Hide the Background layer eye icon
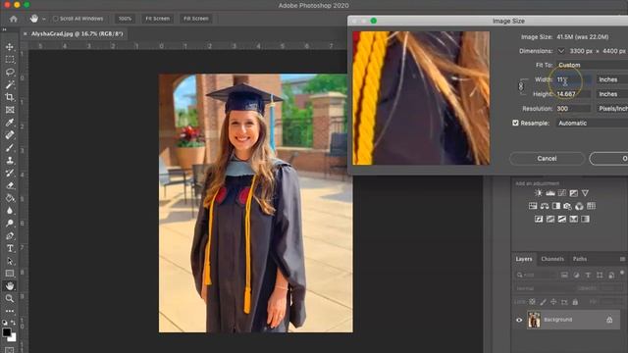Image resolution: width=628 pixels, height=353 pixels. coord(519,320)
